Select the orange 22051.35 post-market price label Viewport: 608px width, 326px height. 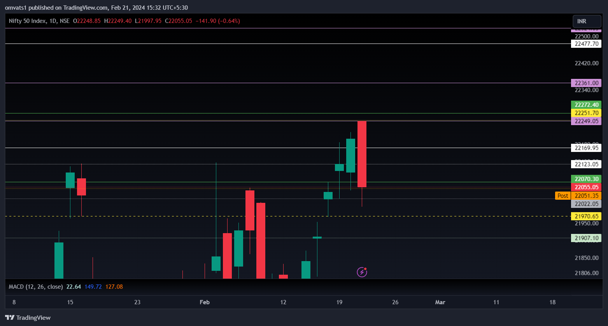586,195
